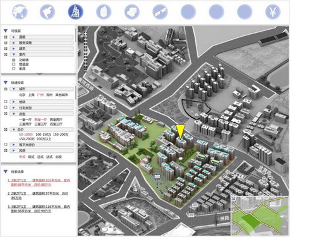This screenshot has height=237, width=316.
Task: Click the building block model icon
Action: tap(132, 12)
